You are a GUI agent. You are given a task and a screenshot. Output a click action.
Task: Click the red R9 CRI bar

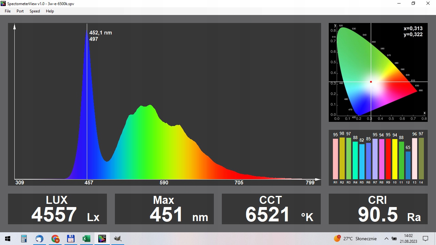click(x=388, y=159)
